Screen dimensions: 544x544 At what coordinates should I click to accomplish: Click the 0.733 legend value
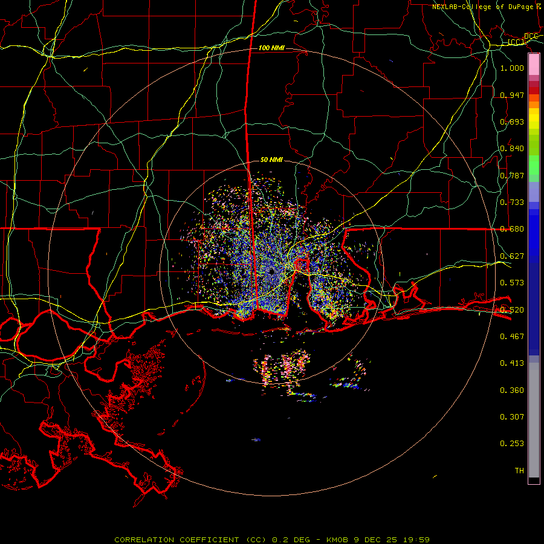512,202
